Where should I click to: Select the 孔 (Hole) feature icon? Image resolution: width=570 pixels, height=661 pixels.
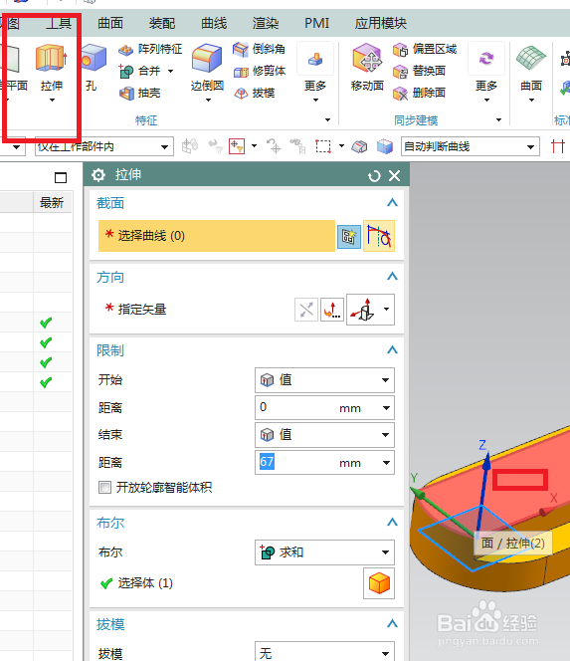[x=94, y=58]
